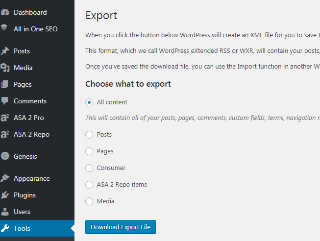Click the Tools wrench icon
Viewport: 320px width, 241px height.
(5, 228)
